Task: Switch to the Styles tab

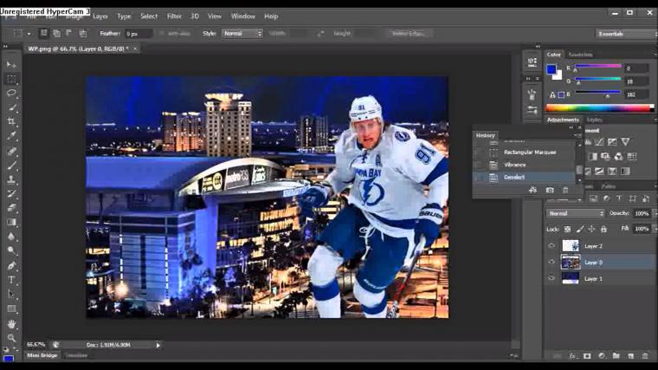Action: pos(594,120)
